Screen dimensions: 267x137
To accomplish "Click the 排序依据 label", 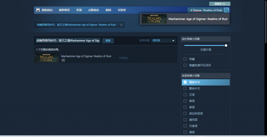I will [144, 41].
